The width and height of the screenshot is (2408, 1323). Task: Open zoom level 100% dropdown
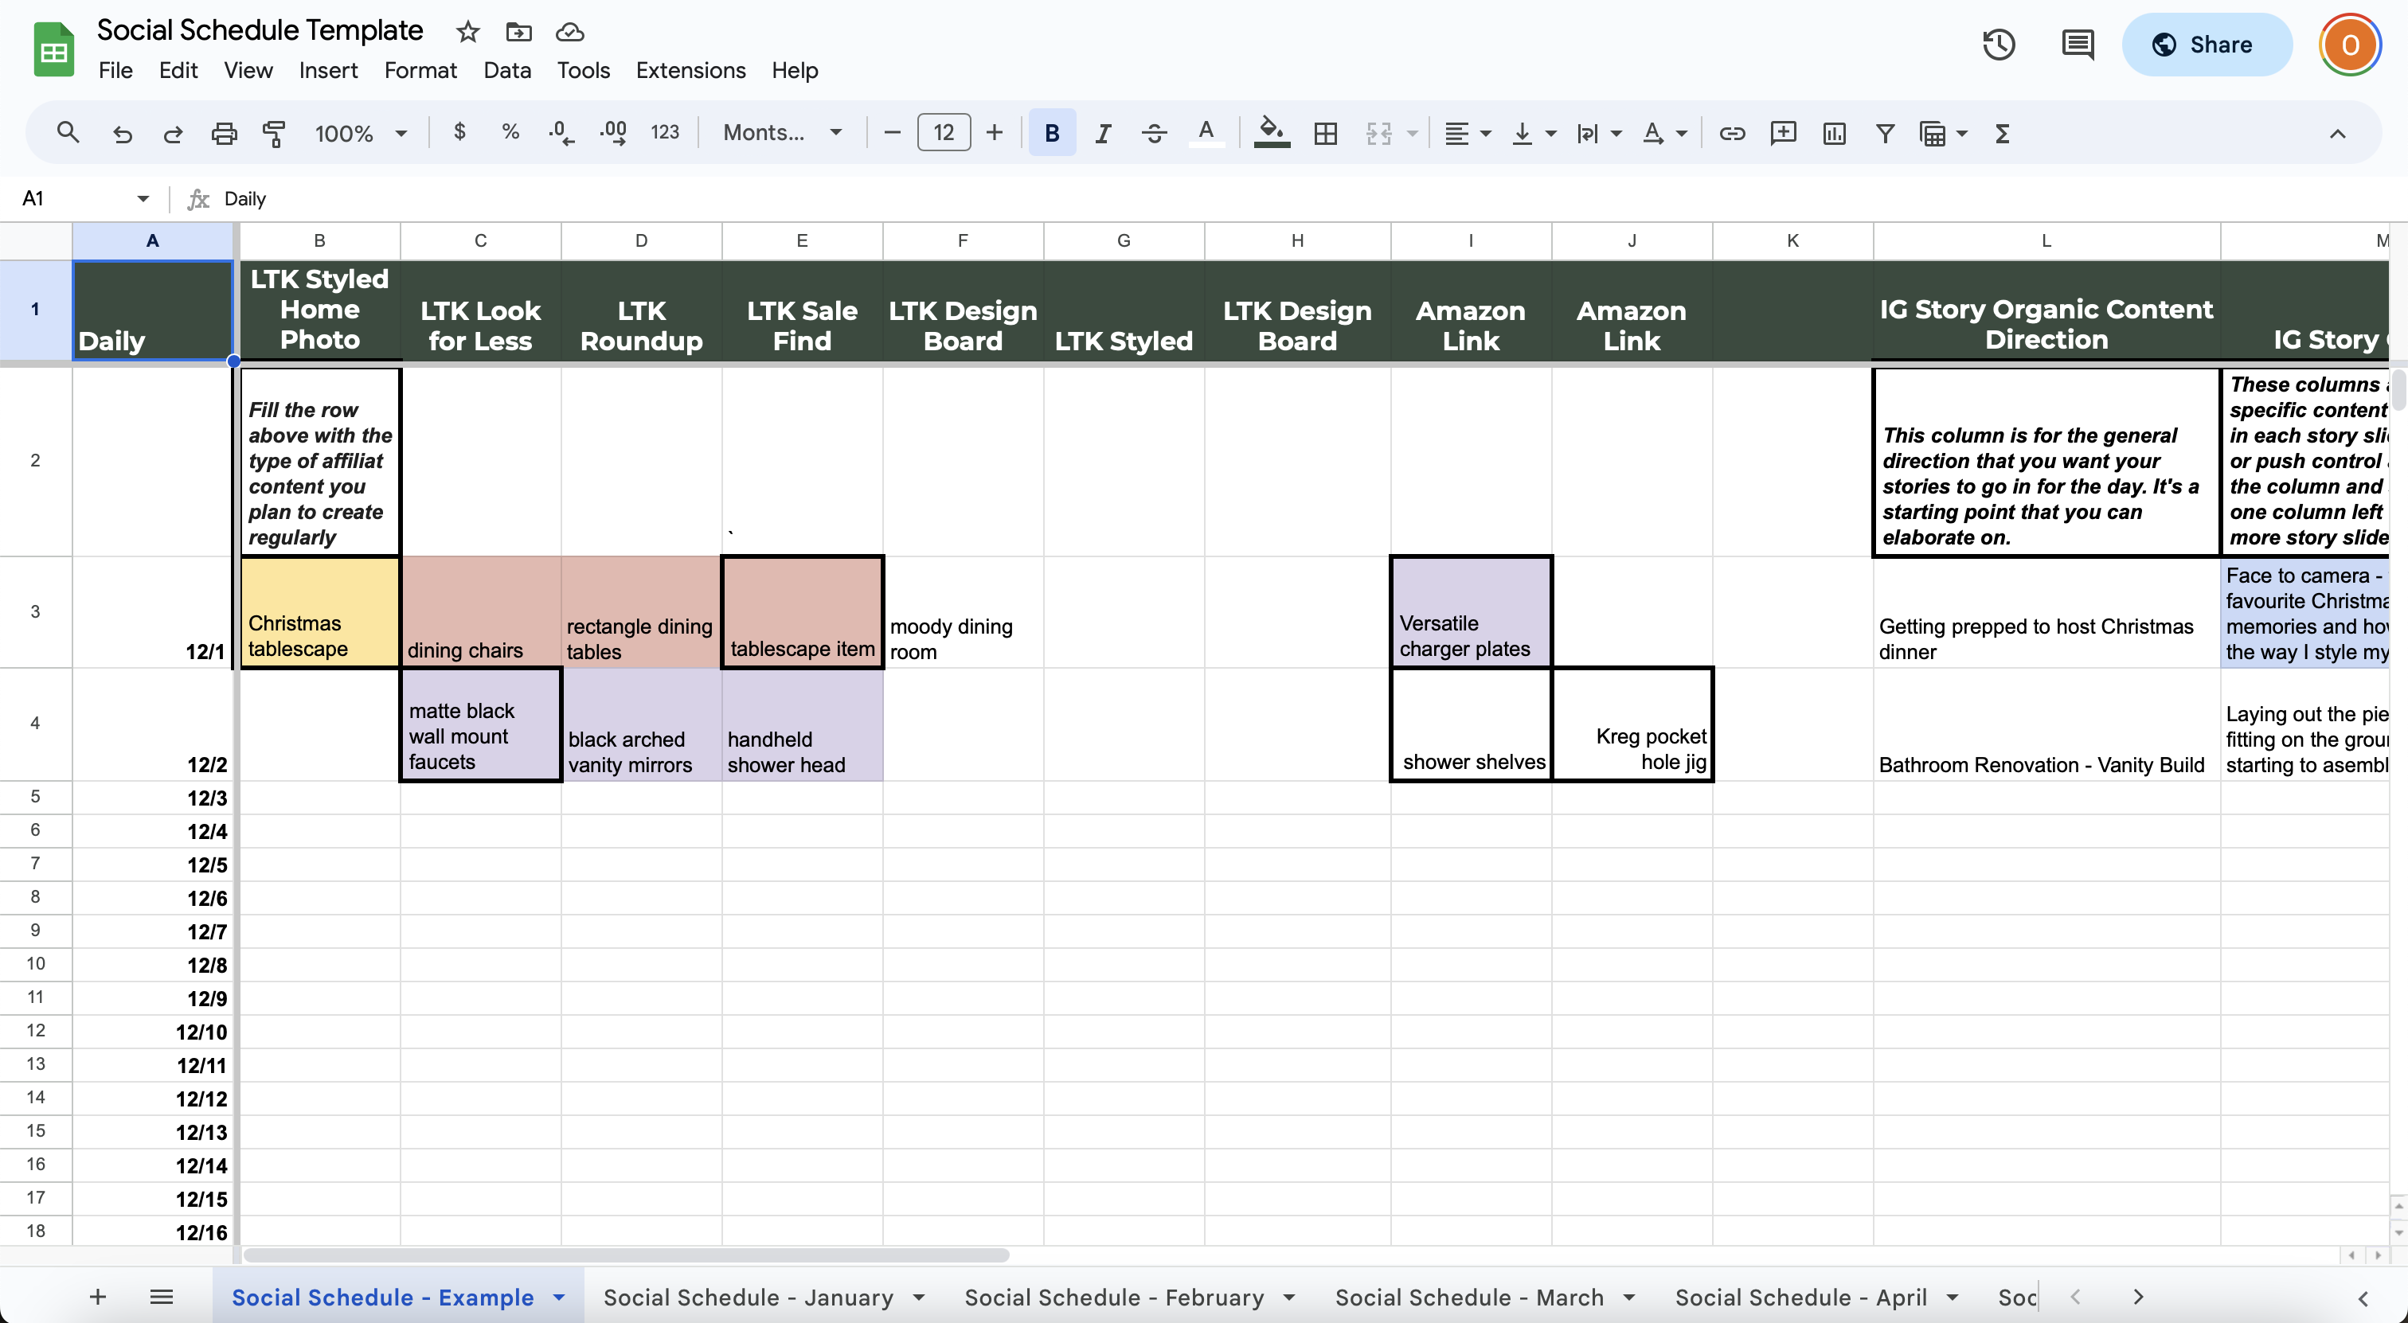[361, 133]
